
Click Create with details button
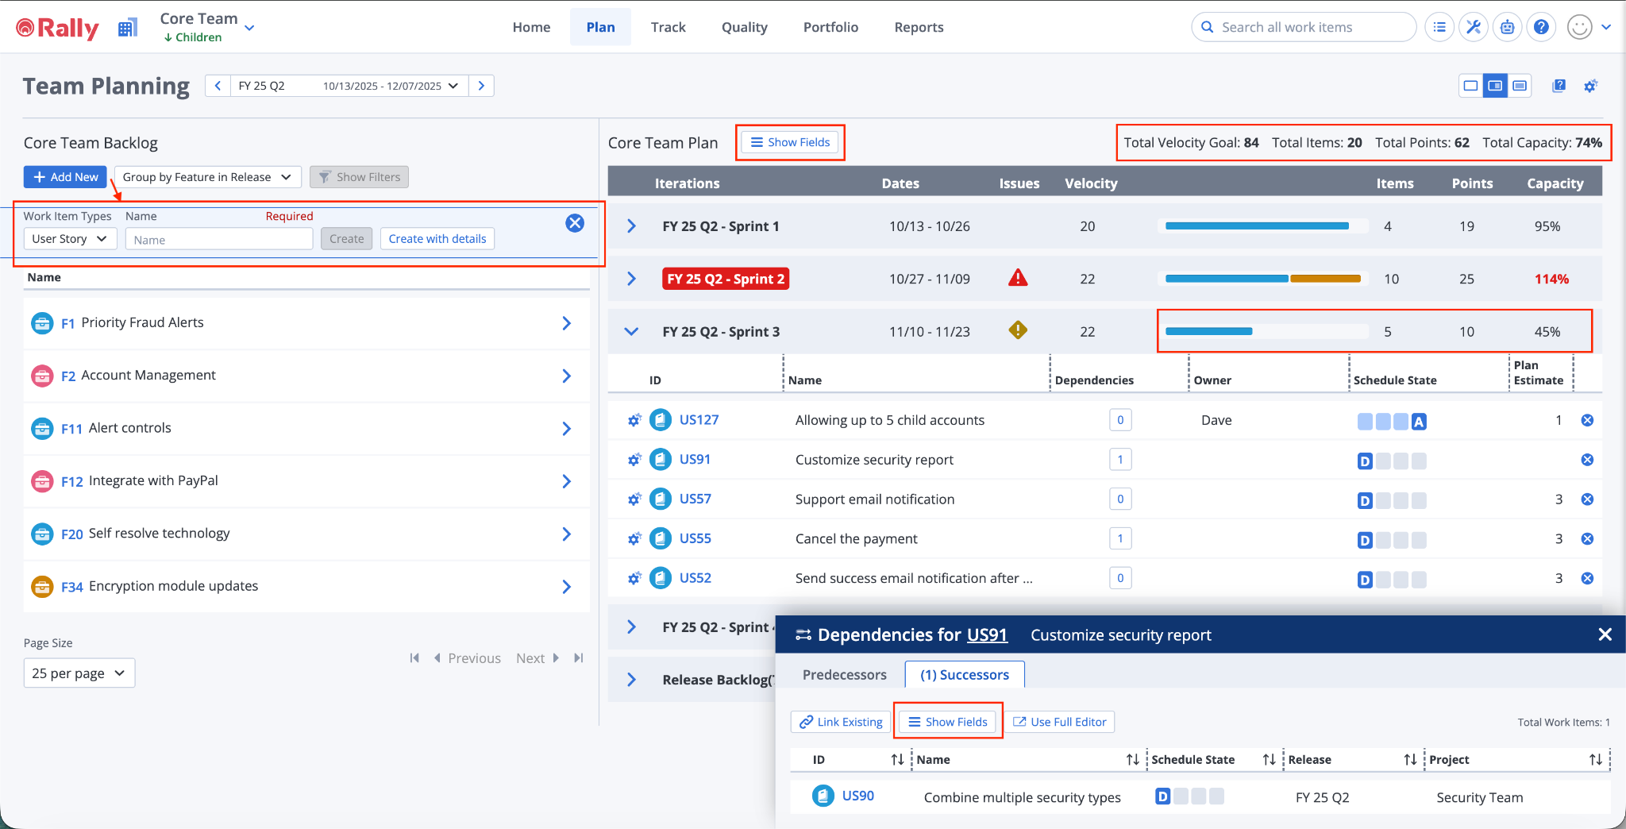pos(437,239)
